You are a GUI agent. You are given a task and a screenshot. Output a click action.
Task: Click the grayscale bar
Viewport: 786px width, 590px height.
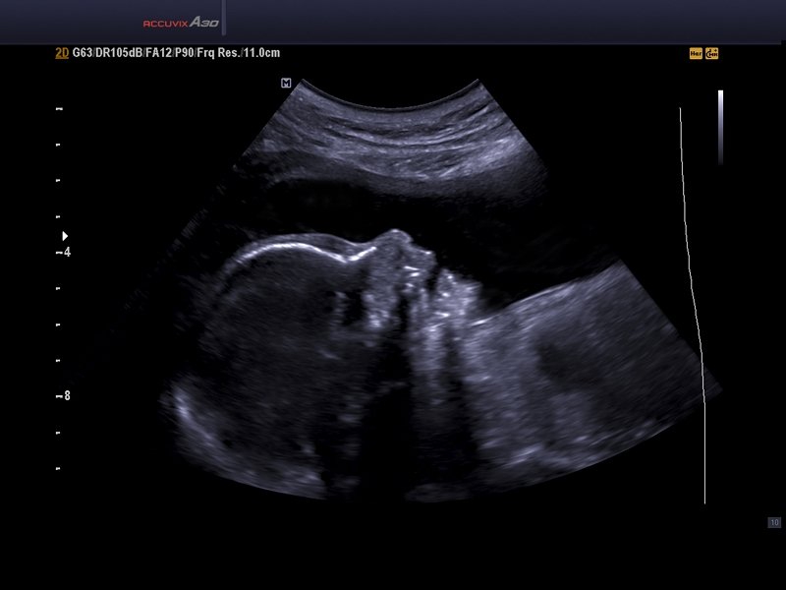720,128
